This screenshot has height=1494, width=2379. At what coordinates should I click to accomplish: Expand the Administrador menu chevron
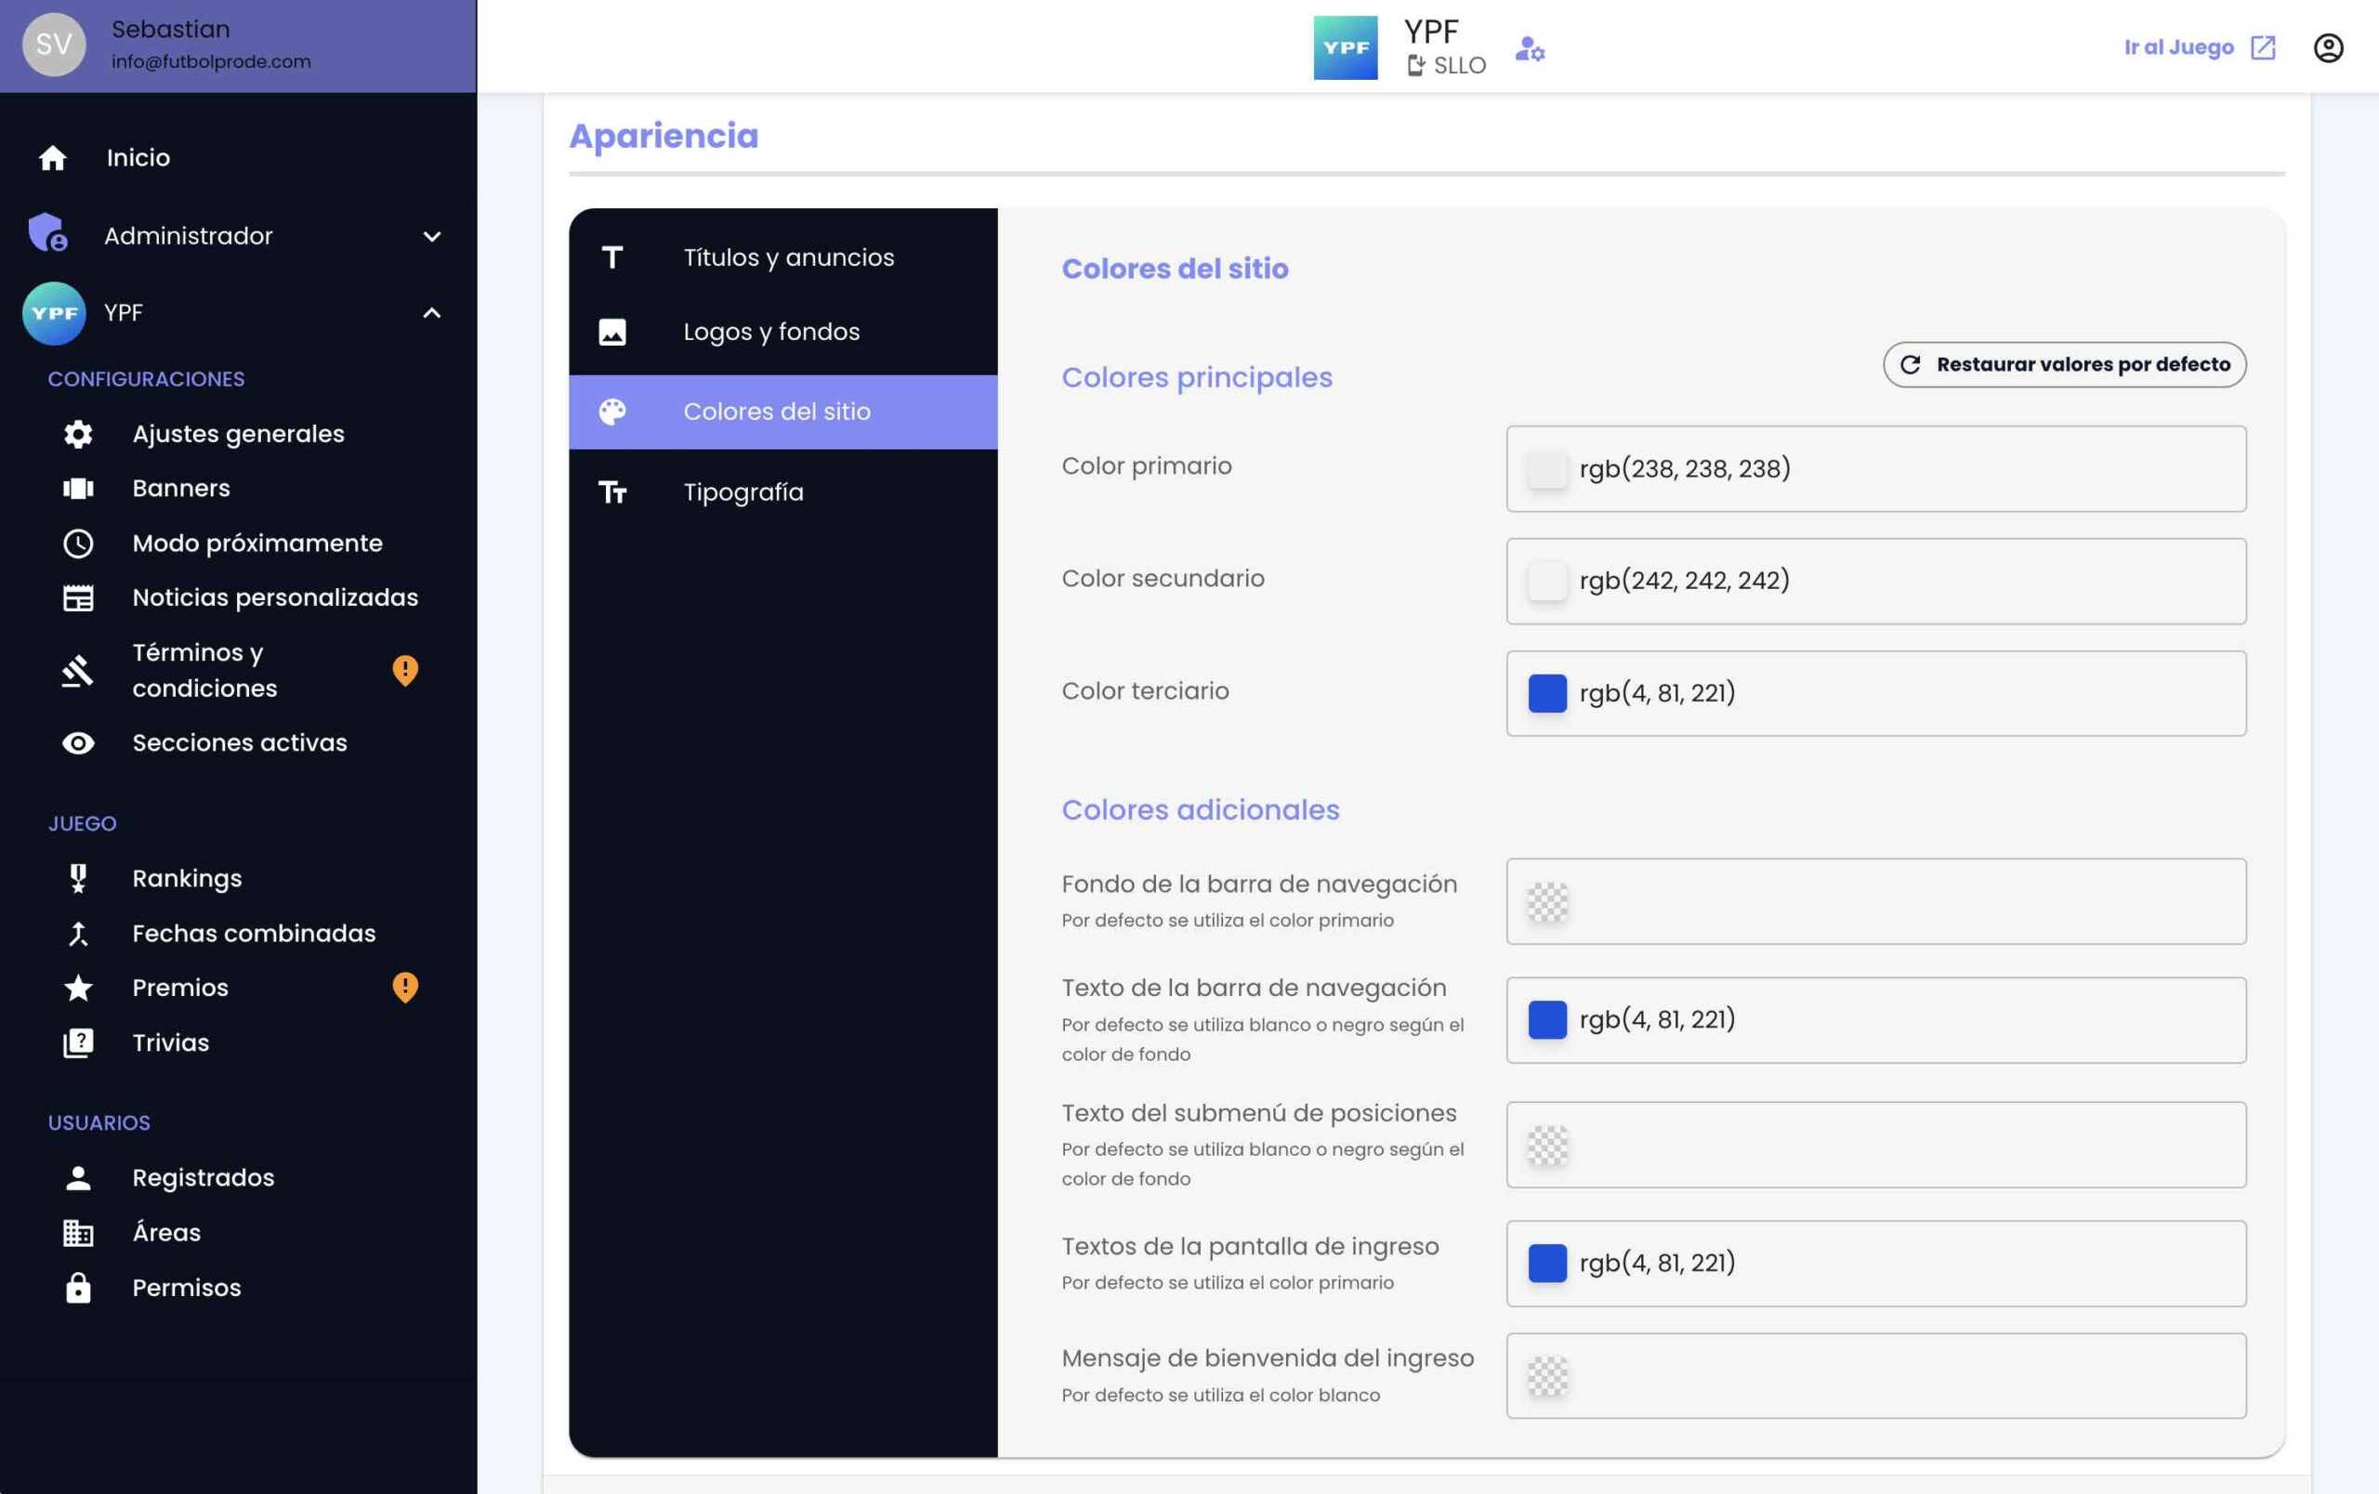[x=432, y=236]
